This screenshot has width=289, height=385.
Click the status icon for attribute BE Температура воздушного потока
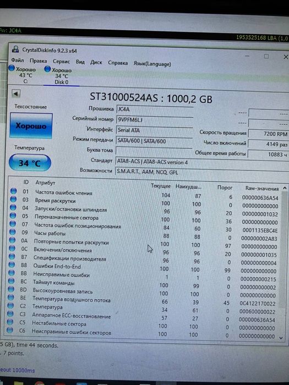pos(10,298)
